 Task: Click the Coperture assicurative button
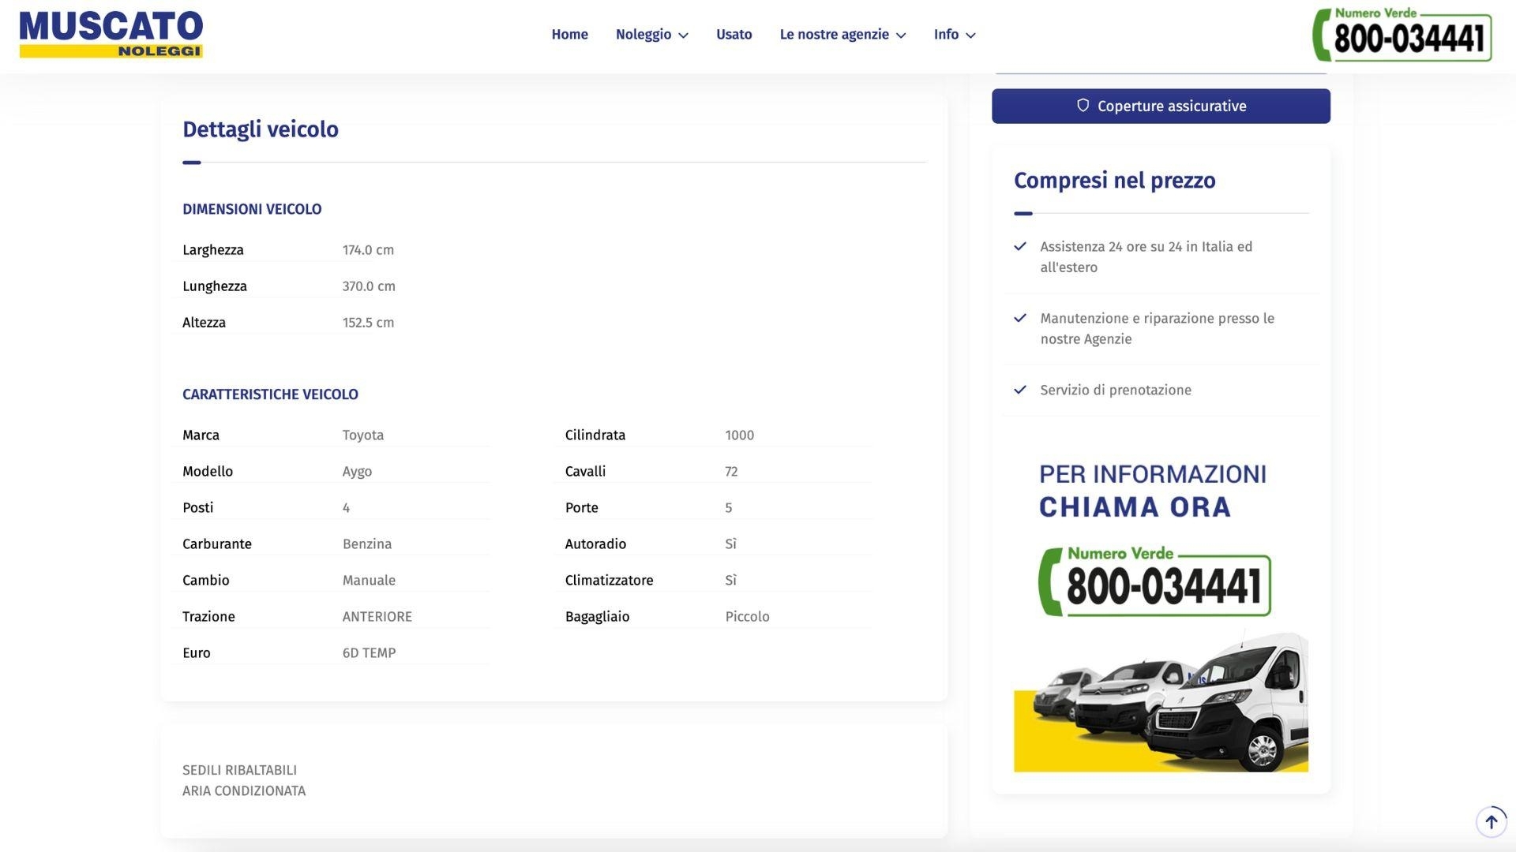tap(1161, 106)
